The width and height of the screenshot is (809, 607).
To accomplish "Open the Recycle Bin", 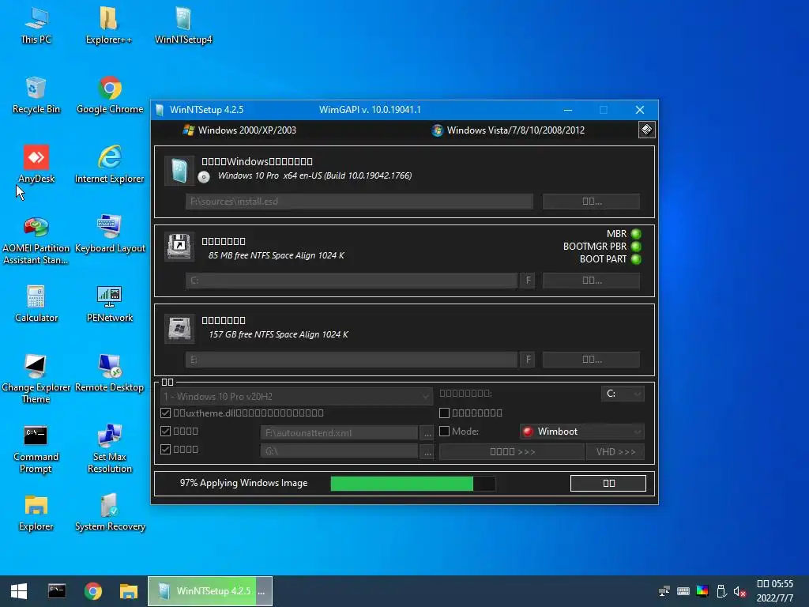I will (x=36, y=96).
